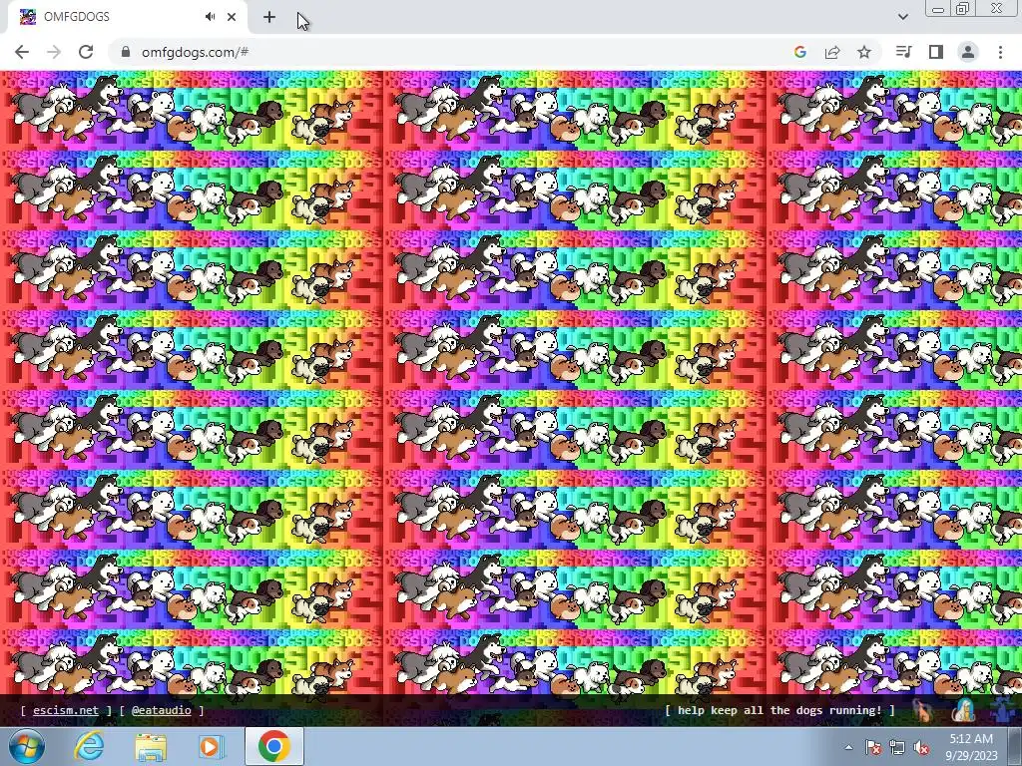The image size is (1022, 766).
Task: View site info via the lock icon
Action: [126, 52]
